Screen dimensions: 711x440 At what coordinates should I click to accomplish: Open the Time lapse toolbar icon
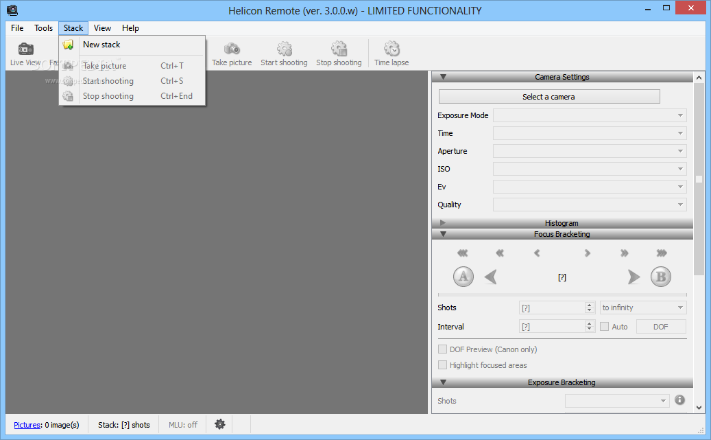(391, 49)
